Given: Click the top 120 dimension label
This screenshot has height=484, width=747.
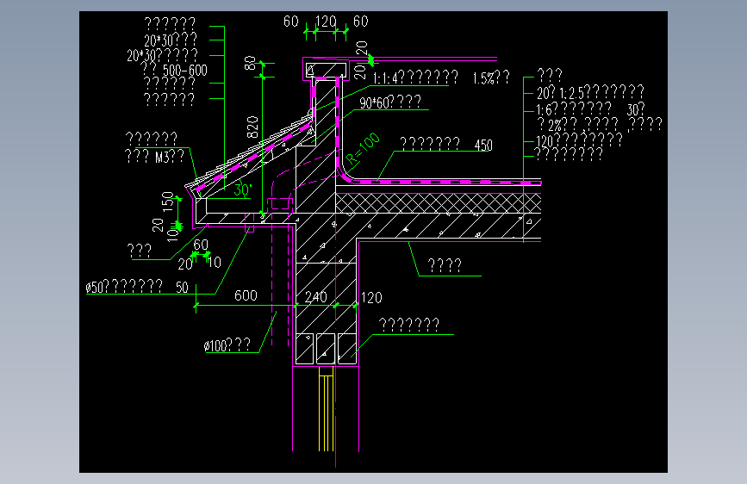Looking at the screenshot, I should [326, 22].
